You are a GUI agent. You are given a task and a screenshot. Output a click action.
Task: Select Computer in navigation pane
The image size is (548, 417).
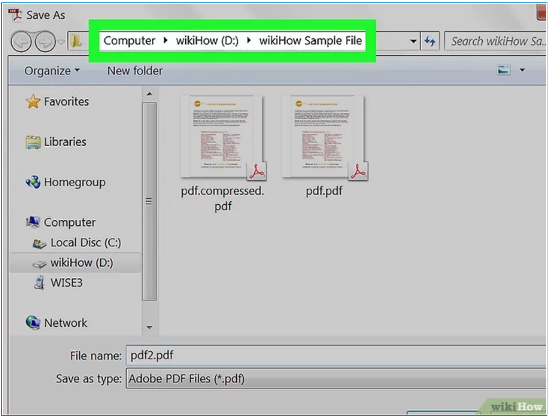pos(69,222)
